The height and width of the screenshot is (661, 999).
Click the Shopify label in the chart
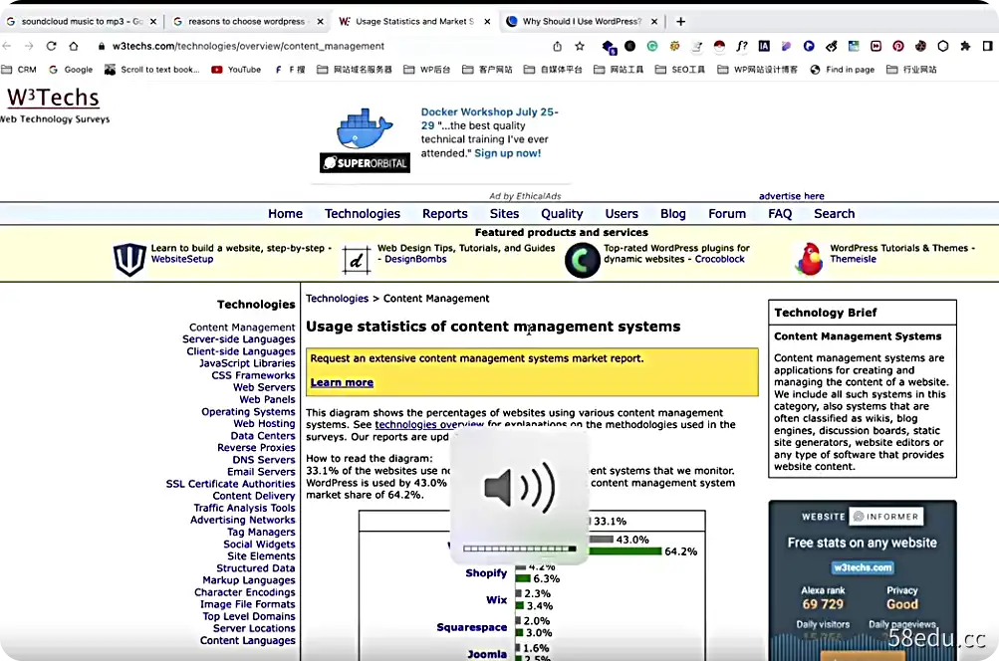pos(486,573)
